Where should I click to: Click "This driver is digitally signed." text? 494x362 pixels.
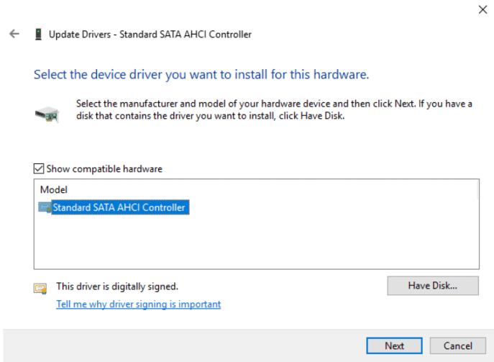[117, 287]
